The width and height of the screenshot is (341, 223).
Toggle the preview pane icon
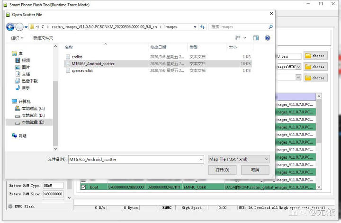click(256, 38)
